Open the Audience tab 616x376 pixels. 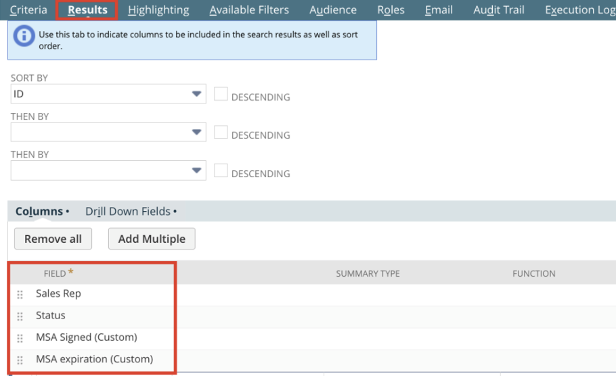(333, 10)
